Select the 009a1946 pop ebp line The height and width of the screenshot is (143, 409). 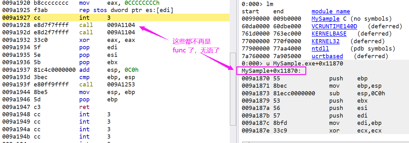tap(116, 99)
